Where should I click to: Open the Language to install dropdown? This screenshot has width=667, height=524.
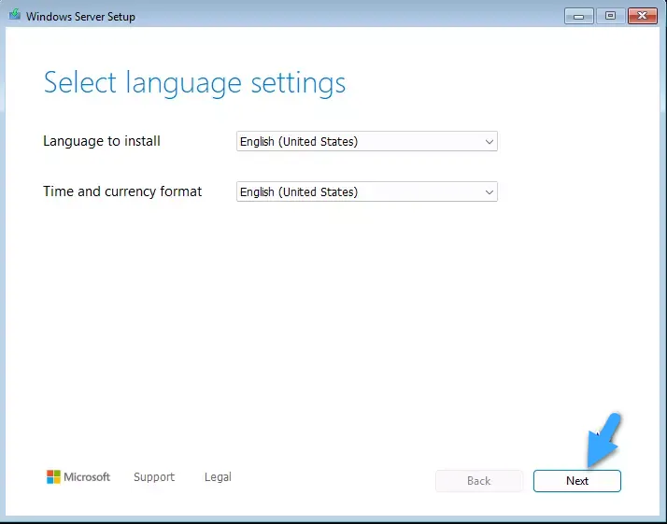tap(367, 141)
